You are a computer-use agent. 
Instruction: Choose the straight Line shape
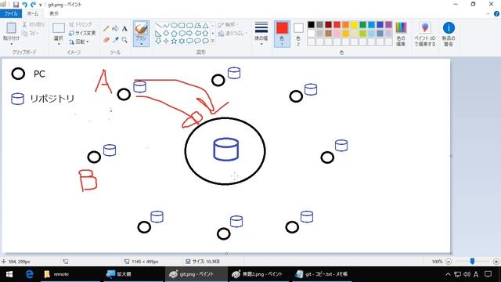158,25
